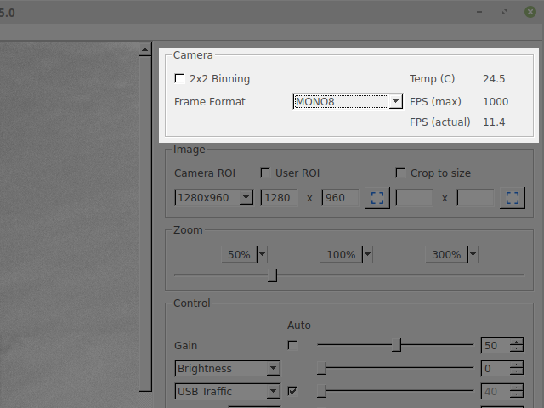The image size is (544, 408).
Task: Minimize the window from the title bar
Action: (x=479, y=12)
